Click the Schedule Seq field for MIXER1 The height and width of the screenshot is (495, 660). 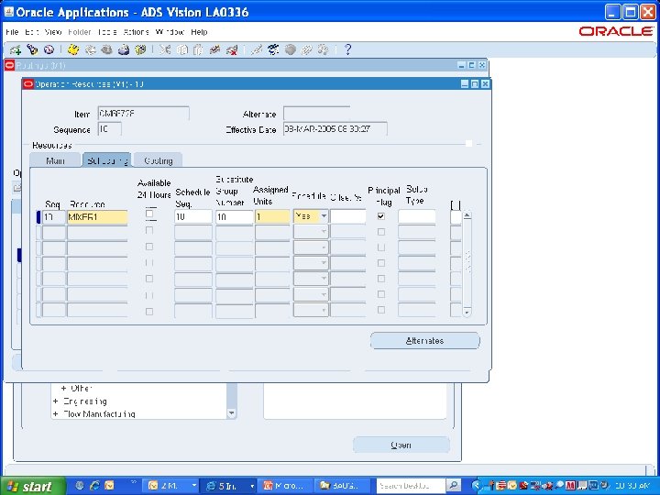[192, 216]
